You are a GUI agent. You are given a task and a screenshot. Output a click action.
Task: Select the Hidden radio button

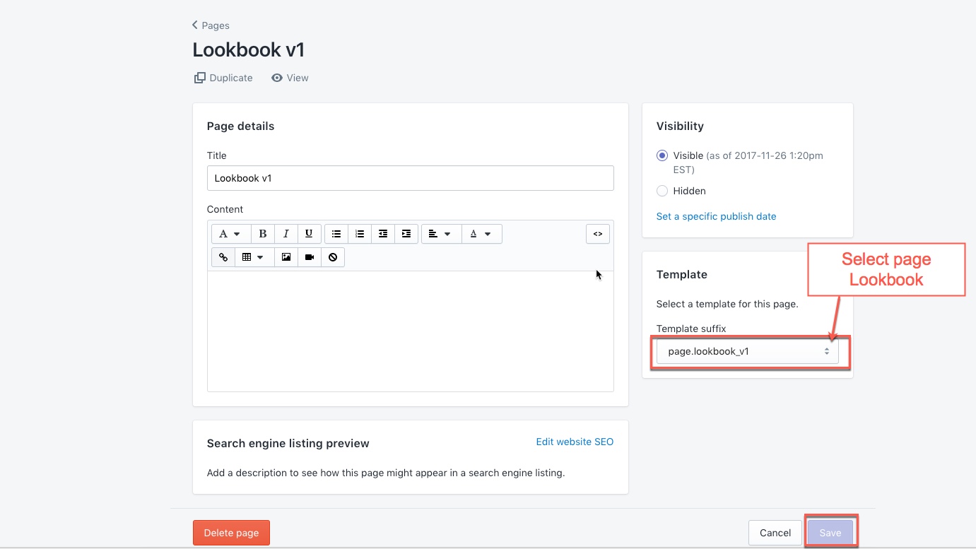pyautogui.click(x=662, y=191)
